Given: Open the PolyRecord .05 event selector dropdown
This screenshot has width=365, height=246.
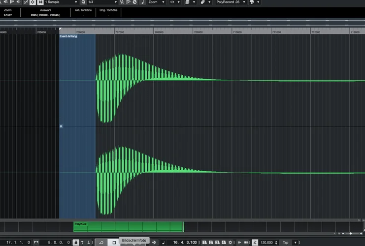Looking at the screenshot, I should pos(231,2).
